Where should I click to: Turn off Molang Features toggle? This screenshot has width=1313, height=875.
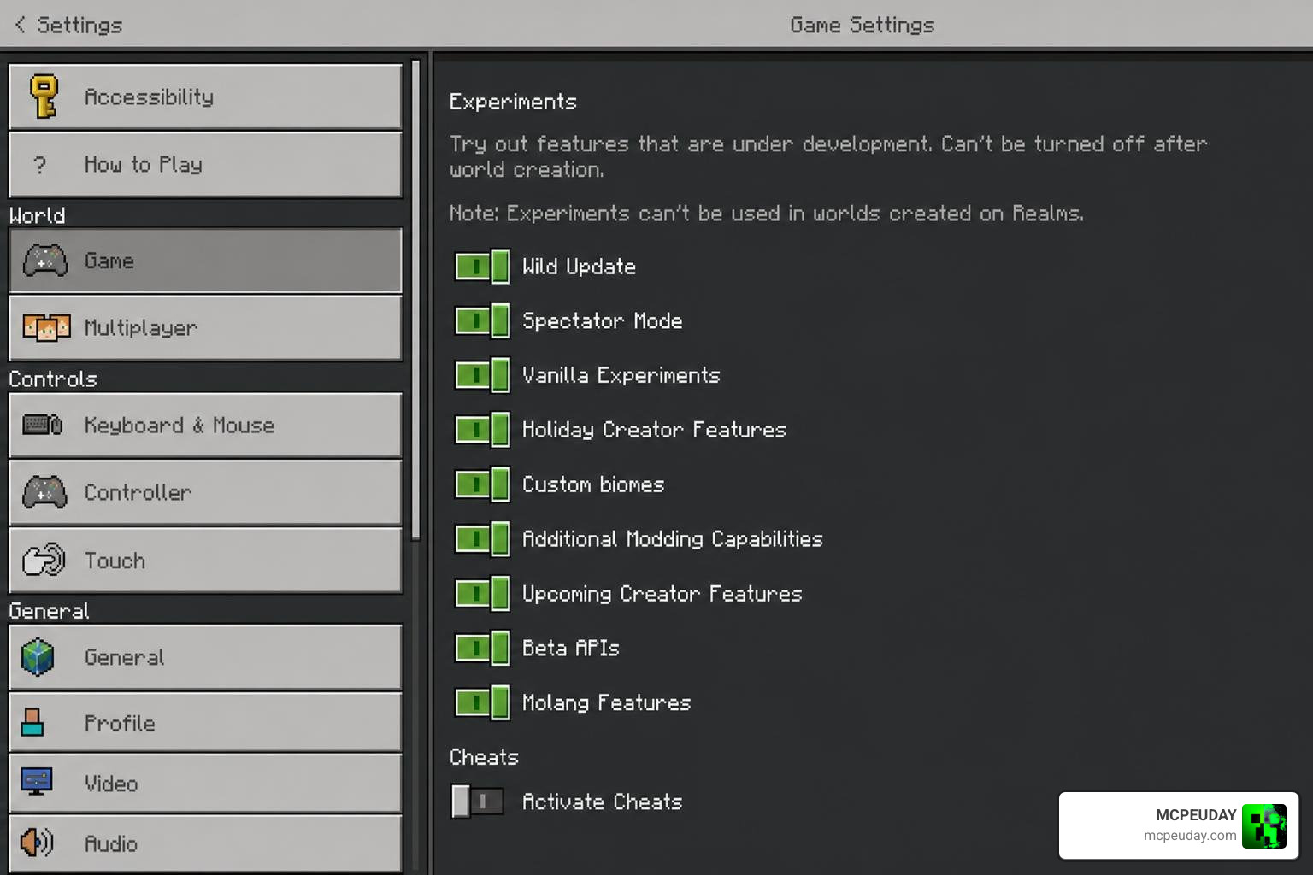pyautogui.click(x=482, y=702)
